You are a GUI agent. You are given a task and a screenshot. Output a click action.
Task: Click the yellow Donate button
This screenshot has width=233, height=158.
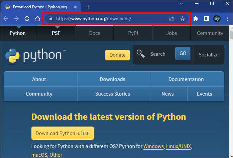click(x=117, y=55)
